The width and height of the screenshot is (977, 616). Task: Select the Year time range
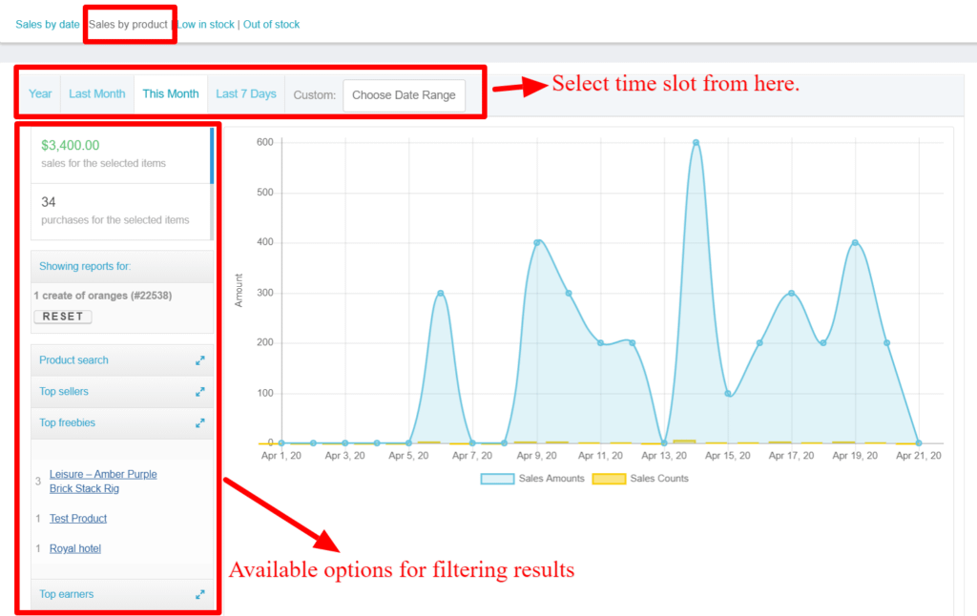[40, 94]
